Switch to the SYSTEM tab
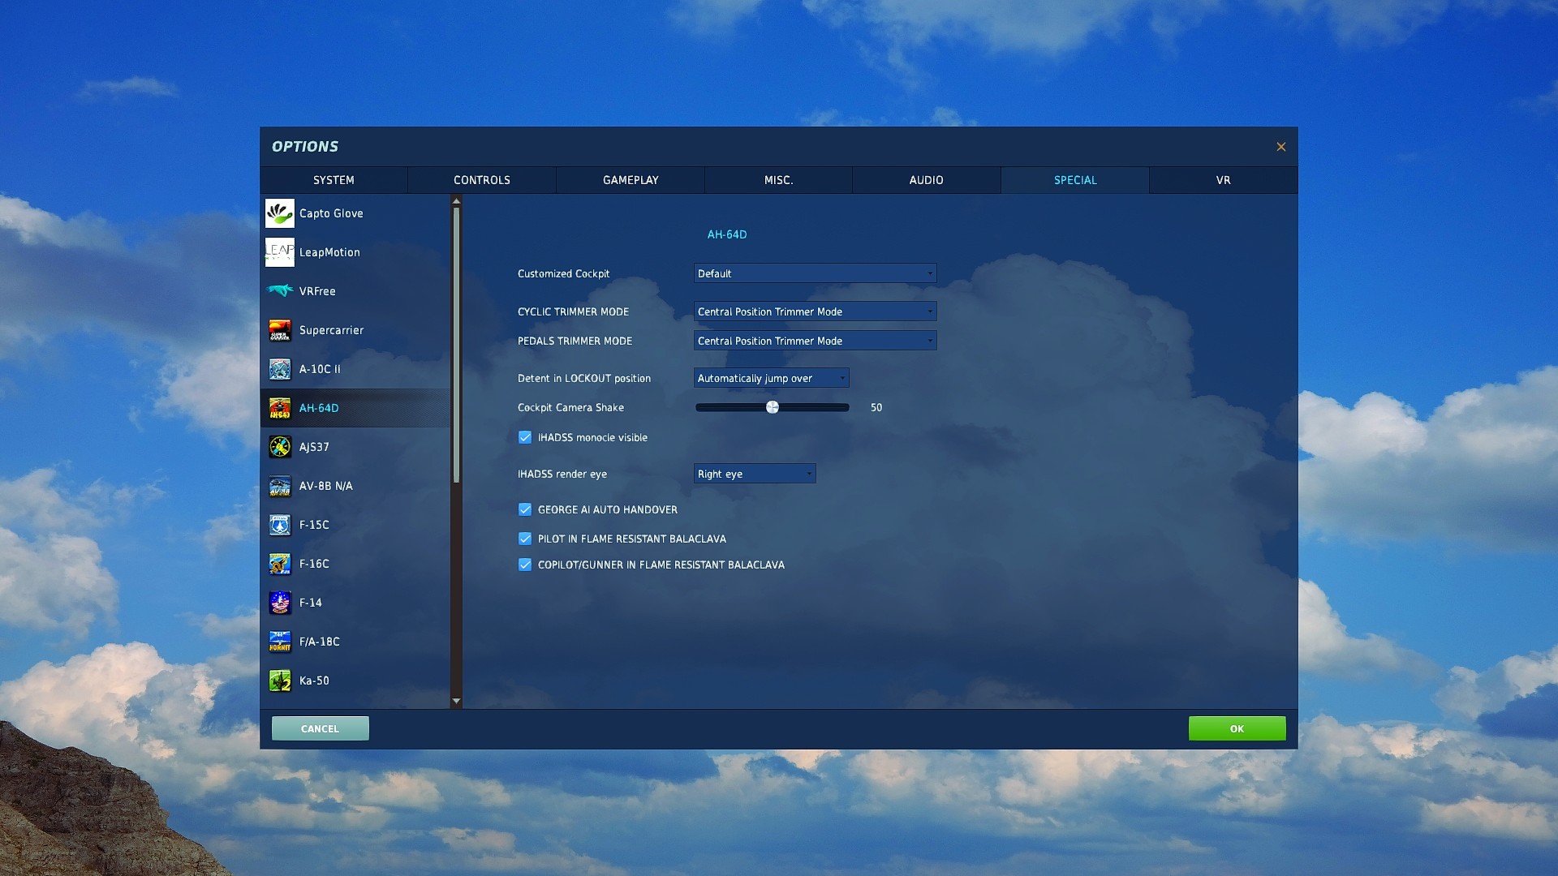 334,180
